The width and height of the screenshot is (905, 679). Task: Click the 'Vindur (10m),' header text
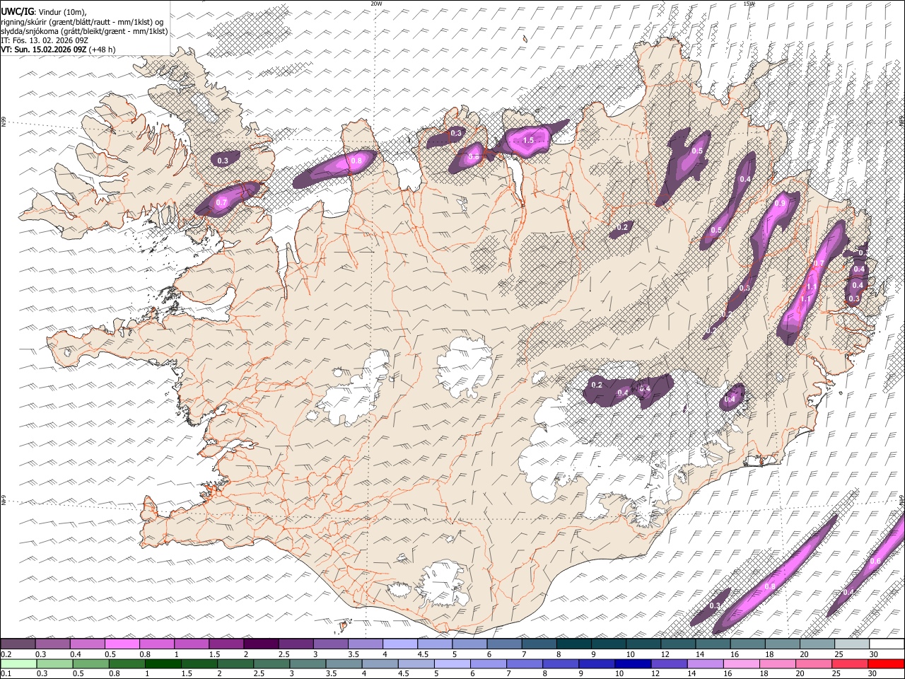click(x=62, y=12)
